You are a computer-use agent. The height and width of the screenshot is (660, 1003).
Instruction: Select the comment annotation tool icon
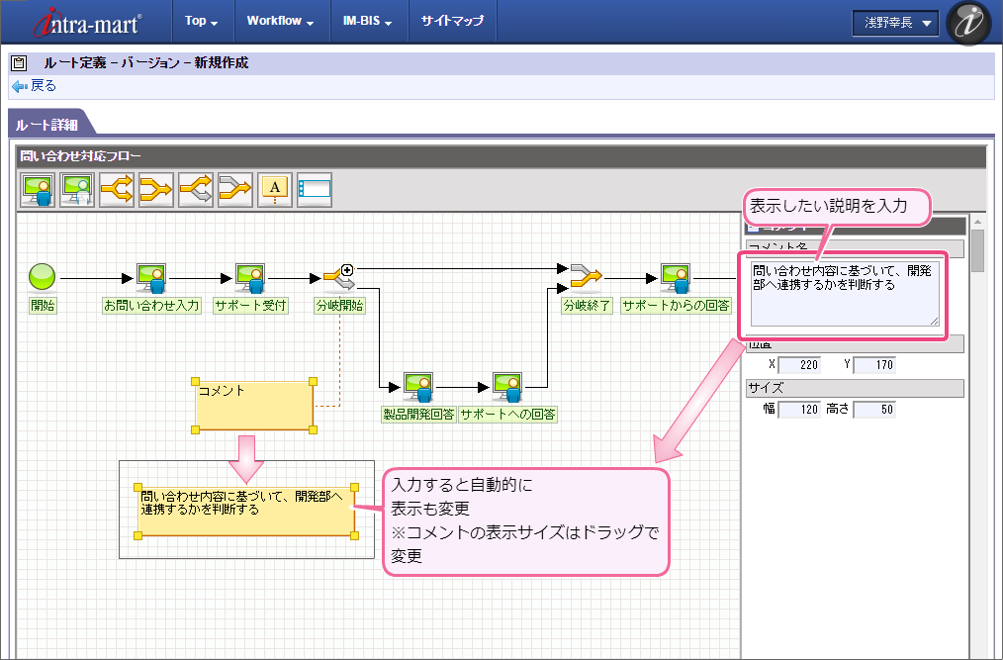[x=275, y=189]
